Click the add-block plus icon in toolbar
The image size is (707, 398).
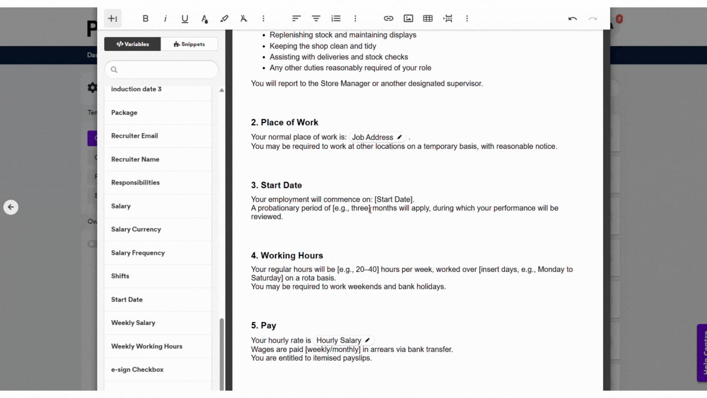[113, 19]
